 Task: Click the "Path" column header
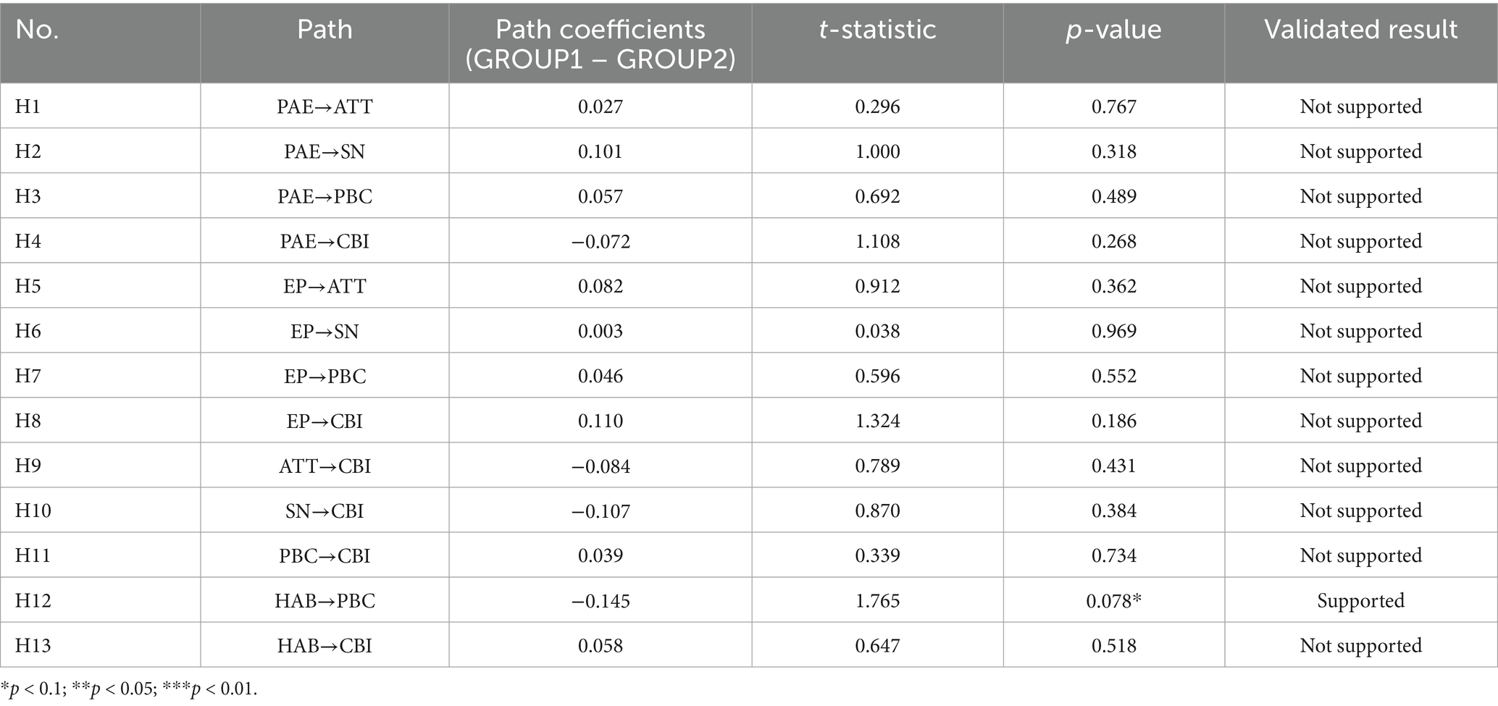click(x=325, y=30)
